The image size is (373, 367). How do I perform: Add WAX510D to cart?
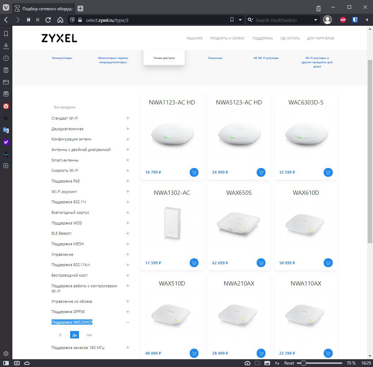194,353
